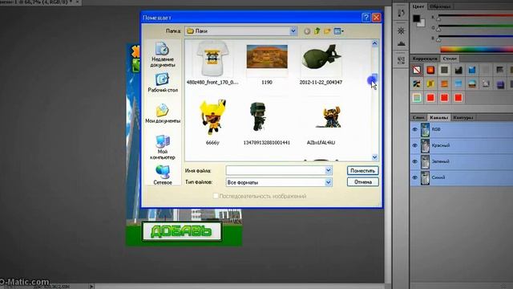The height and width of the screenshot is (289, 513).
Task: Open Мой компьютер location
Action: 162,147
